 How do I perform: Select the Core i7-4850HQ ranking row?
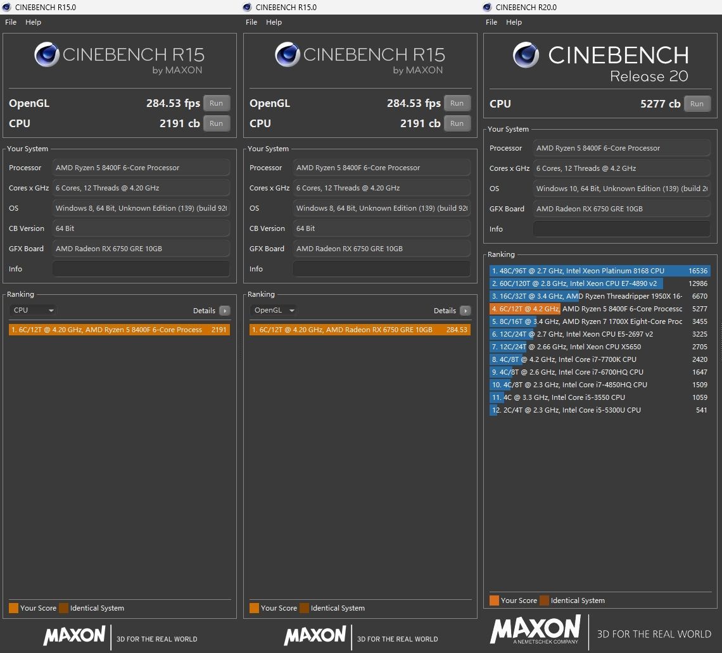coord(600,385)
